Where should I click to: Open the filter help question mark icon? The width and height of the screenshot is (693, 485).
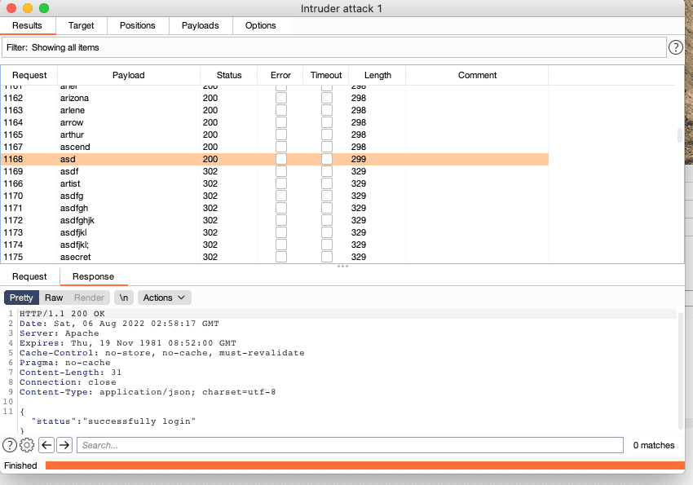[675, 47]
